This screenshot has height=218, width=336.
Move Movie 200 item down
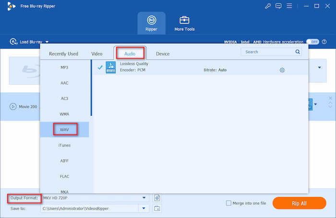(330, 107)
